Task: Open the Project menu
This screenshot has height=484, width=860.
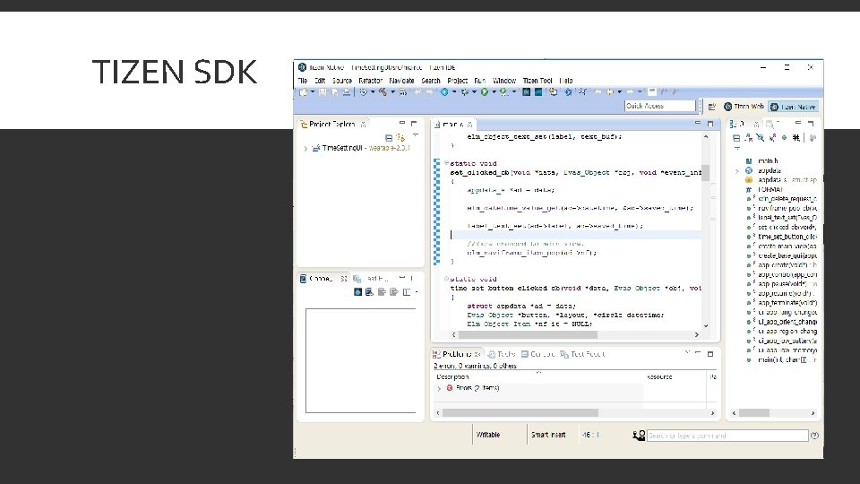Action: click(x=458, y=81)
